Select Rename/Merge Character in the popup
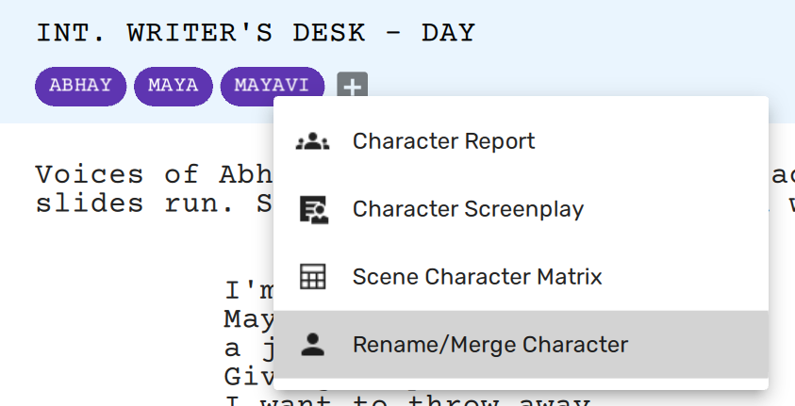This screenshot has height=406, width=795. (489, 345)
